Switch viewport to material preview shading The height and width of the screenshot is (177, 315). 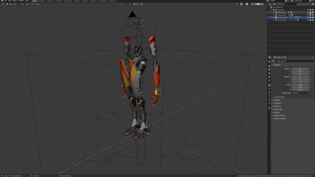click(x=260, y=4)
